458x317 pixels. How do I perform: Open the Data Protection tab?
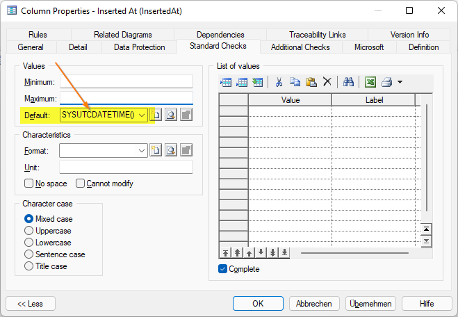pyautogui.click(x=140, y=47)
